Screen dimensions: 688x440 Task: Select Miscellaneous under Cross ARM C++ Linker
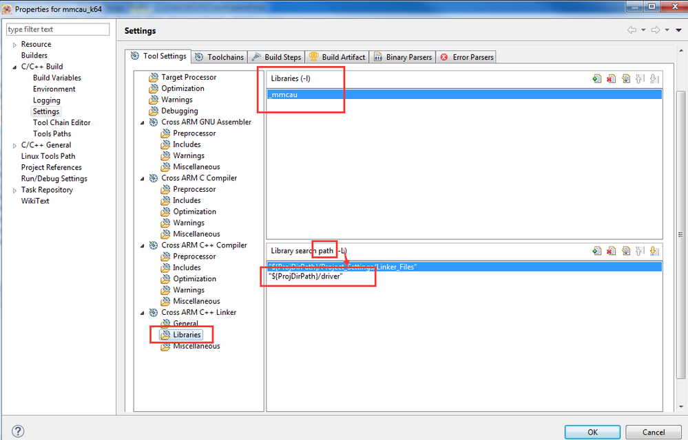196,346
